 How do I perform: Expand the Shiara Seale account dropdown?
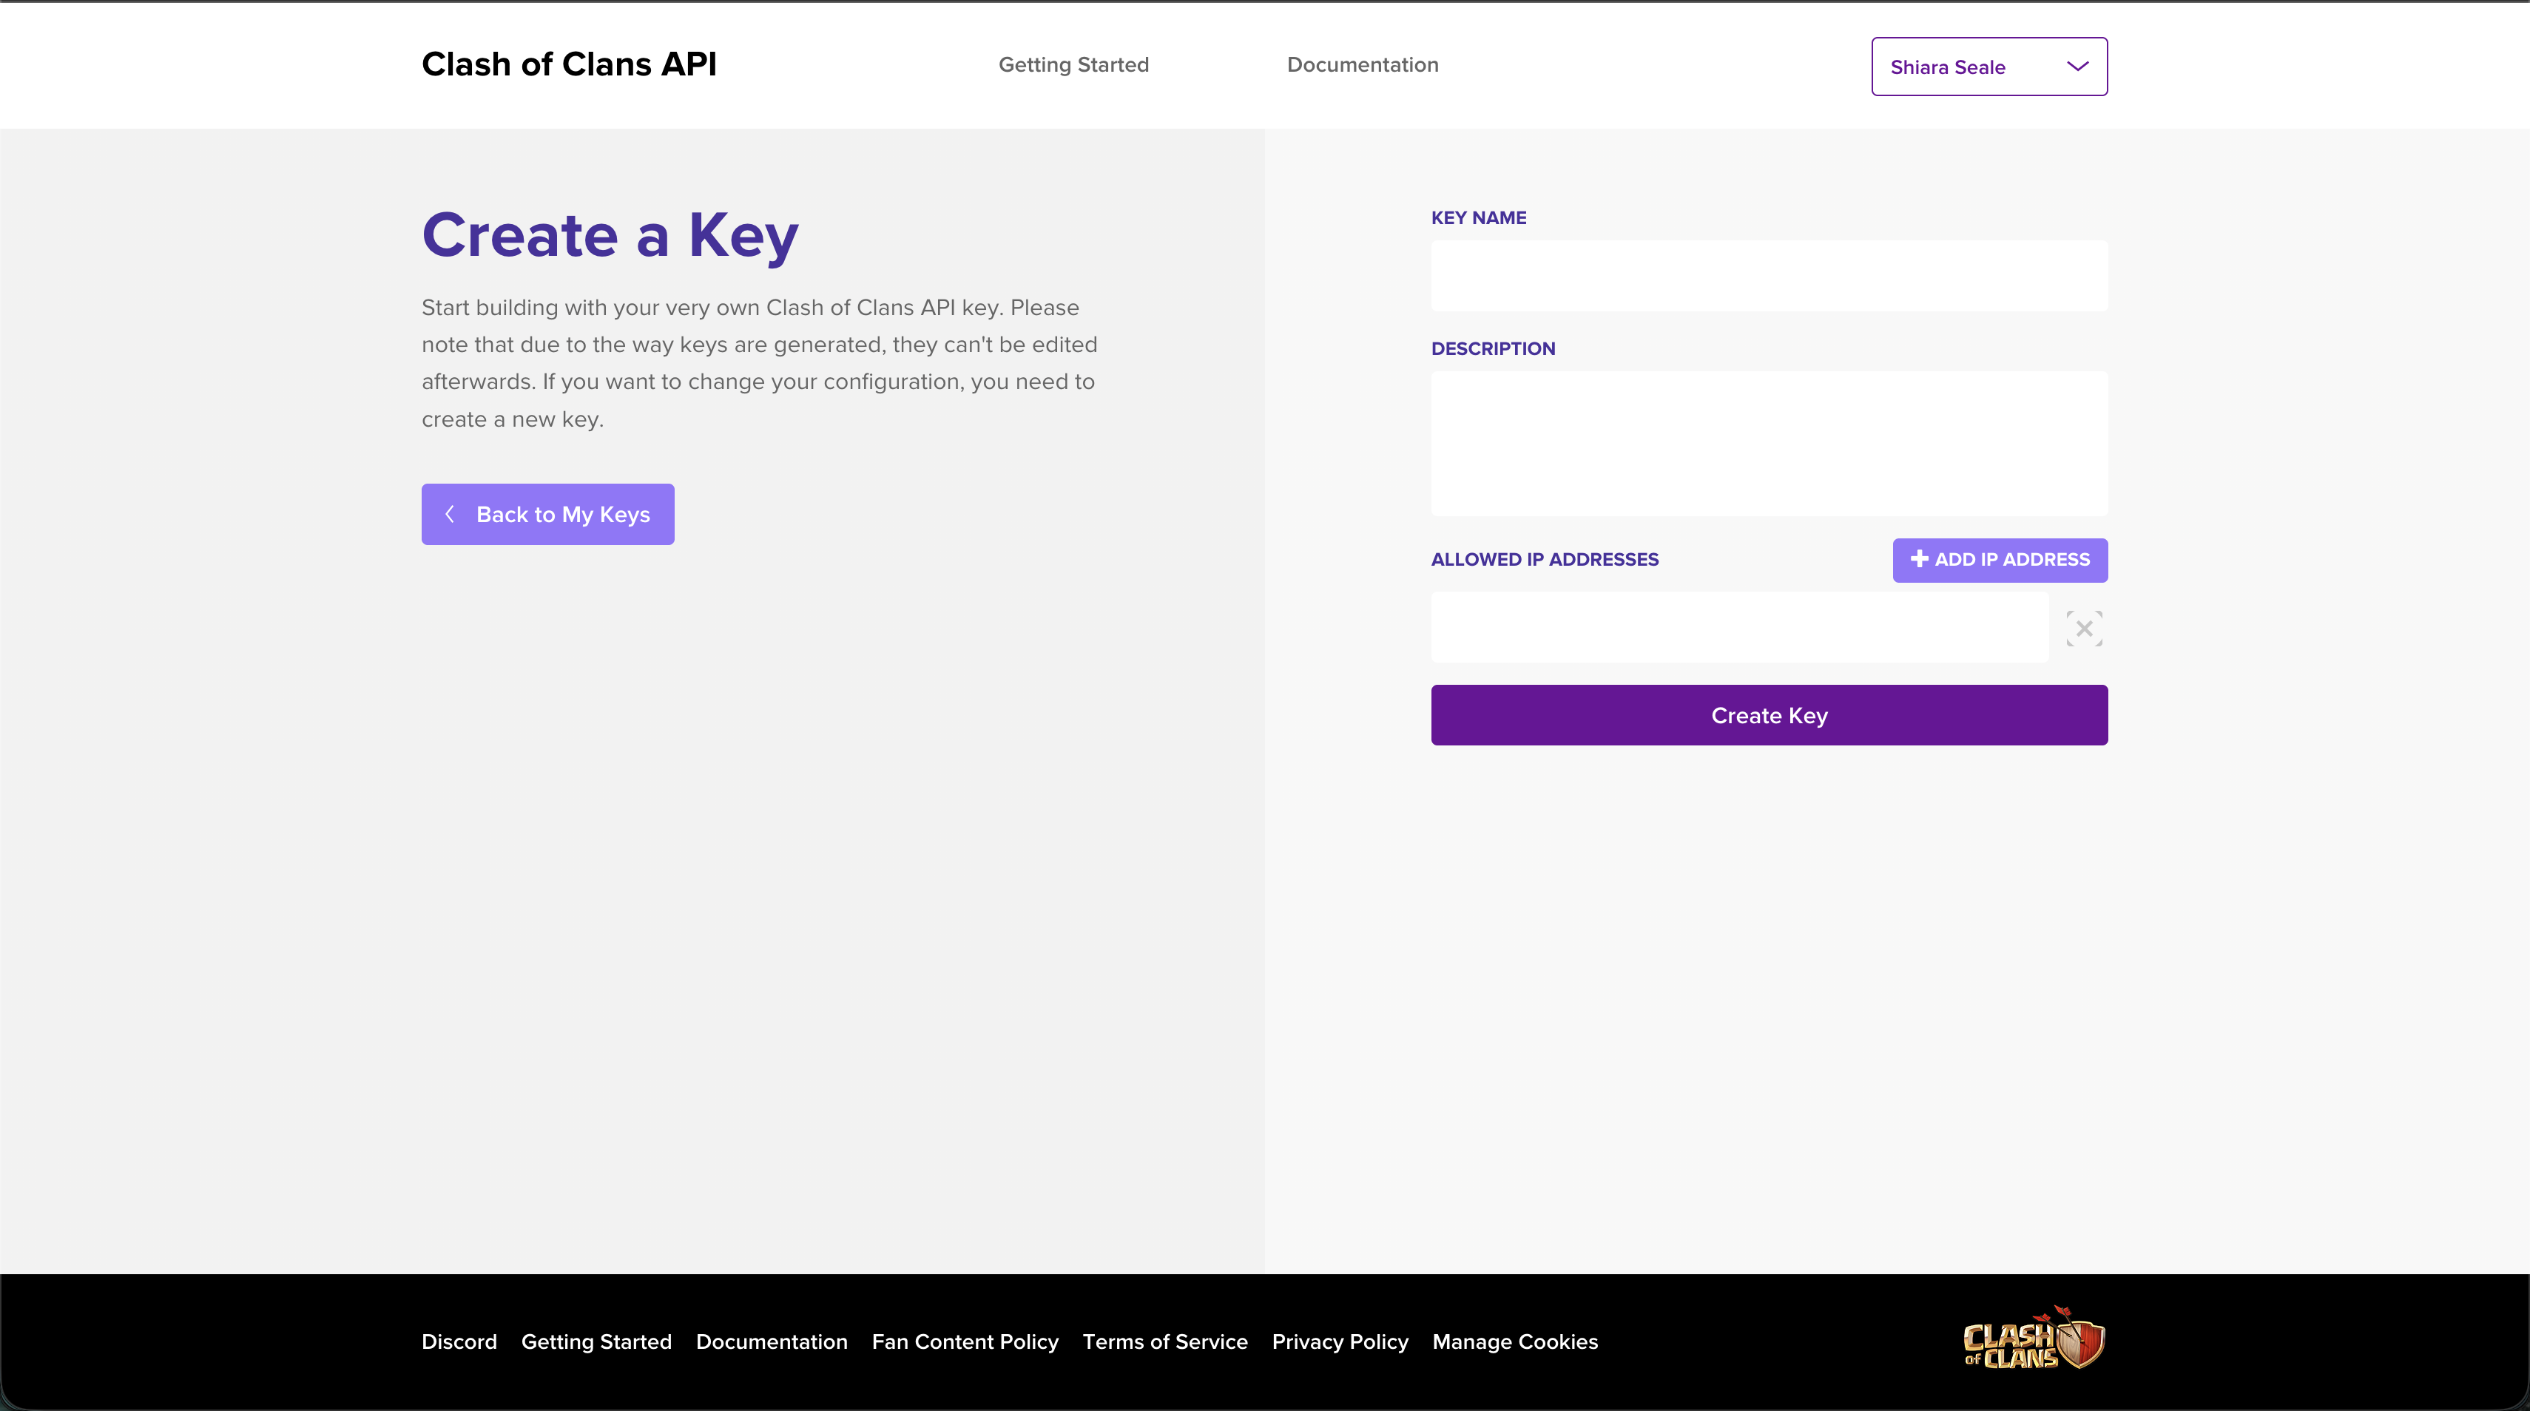click(1988, 67)
